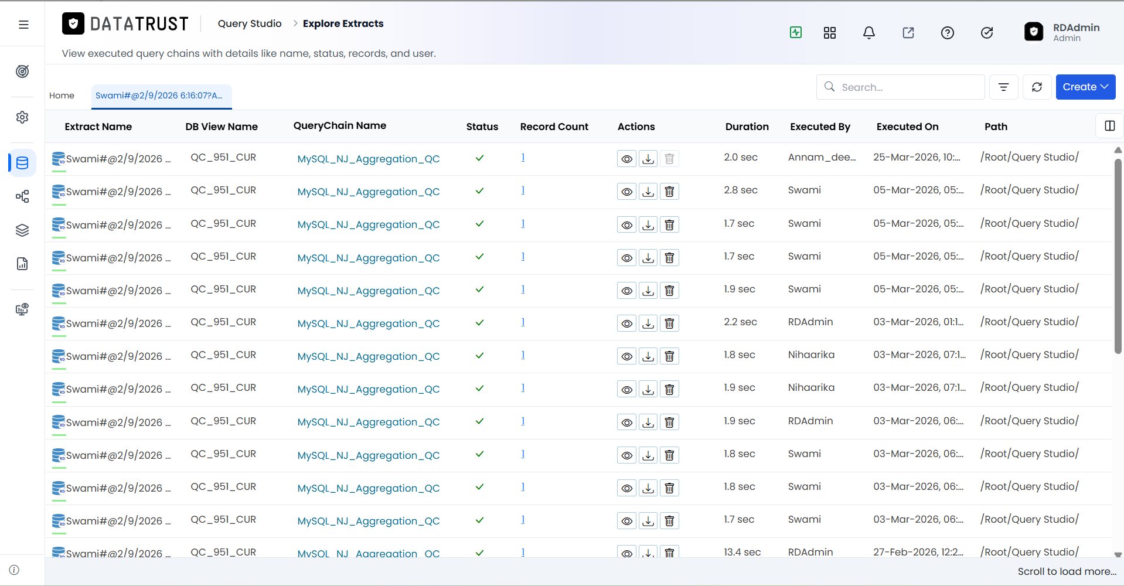Open MySQL_NJ_Aggregation_QC link for Annam_dee row
Screen dimensions: 1124x586
click(x=369, y=159)
